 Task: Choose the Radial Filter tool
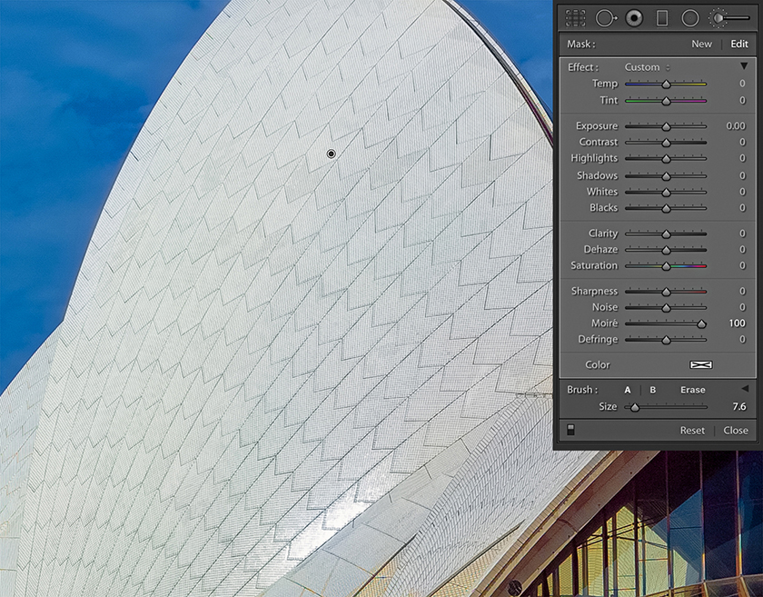pyautogui.click(x=690, y=17)
